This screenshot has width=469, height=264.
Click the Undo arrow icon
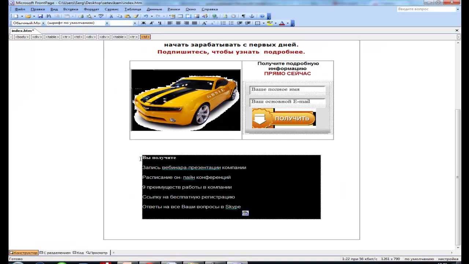146,16
